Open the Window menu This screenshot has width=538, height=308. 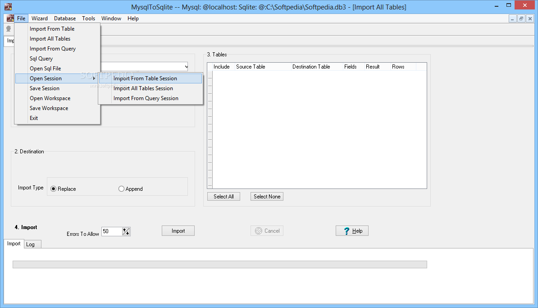tap(111, 18)
